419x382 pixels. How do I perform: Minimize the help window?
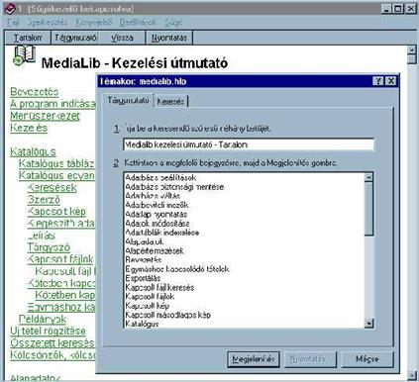(386, 9)
